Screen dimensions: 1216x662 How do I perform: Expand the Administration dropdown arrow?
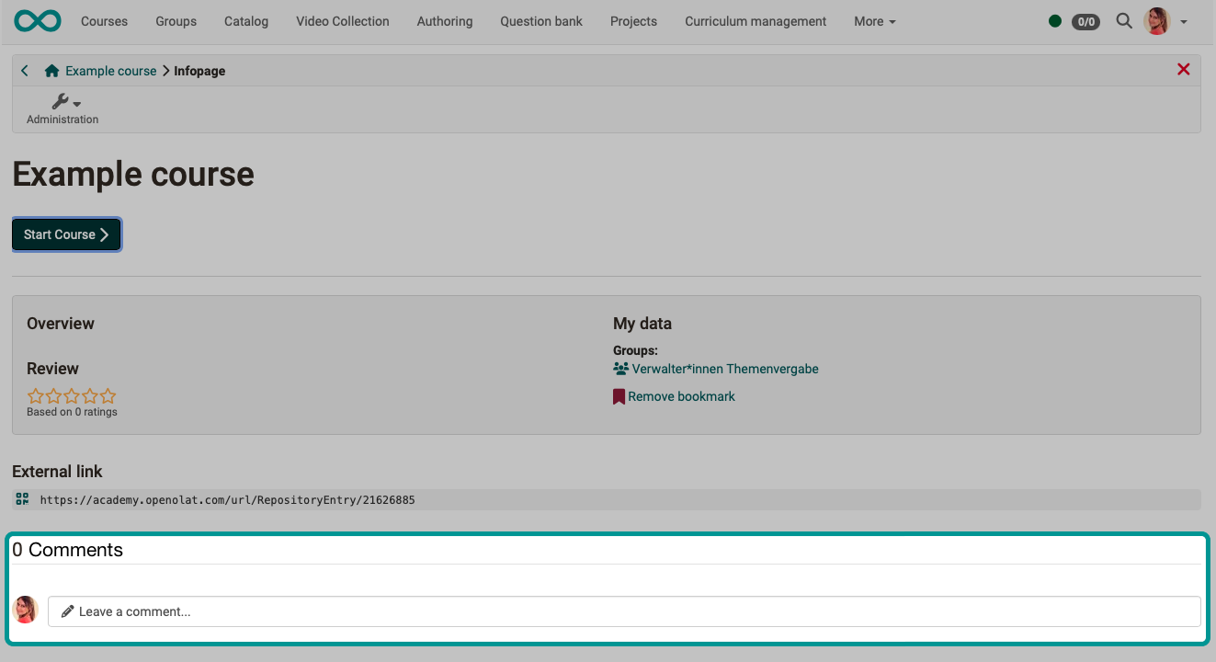77,103
